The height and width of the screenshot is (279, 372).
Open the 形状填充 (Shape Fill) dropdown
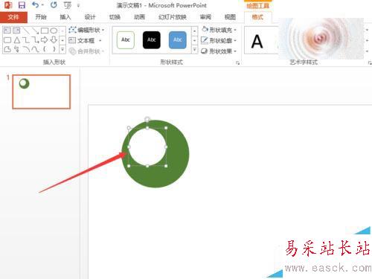point(219,30)
